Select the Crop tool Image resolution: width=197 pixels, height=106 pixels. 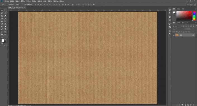pyautogui.click(x=2, y=16)
